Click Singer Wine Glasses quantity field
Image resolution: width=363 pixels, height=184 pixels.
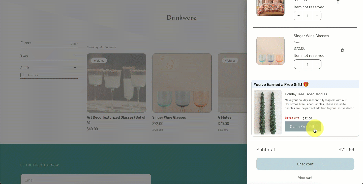click(308, 64)
